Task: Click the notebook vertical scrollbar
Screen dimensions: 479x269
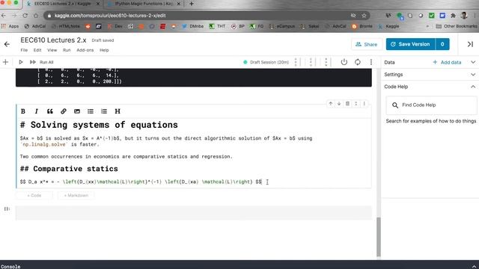Action: [x=379, y=237]
